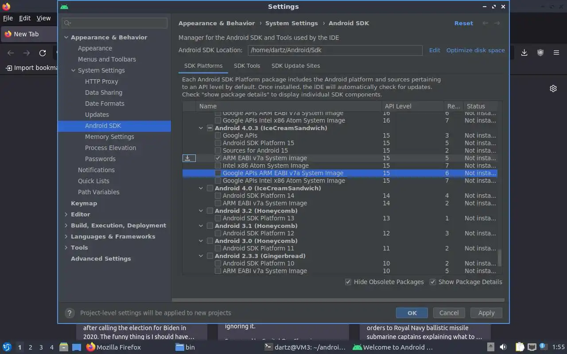Viewport: 567px width, 354px height.
Task: Click the Apply button
Action: pyautogui.click(x=486, y=313)
